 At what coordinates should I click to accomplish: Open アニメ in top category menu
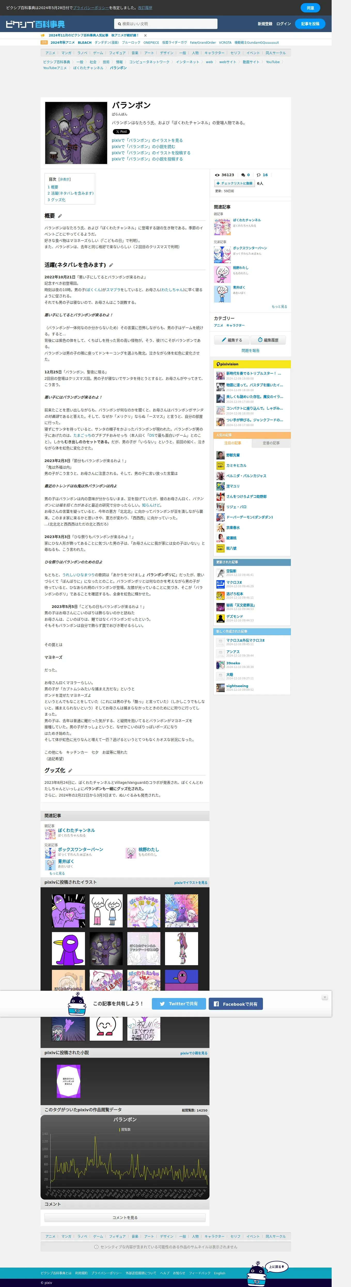click(50, 53)
